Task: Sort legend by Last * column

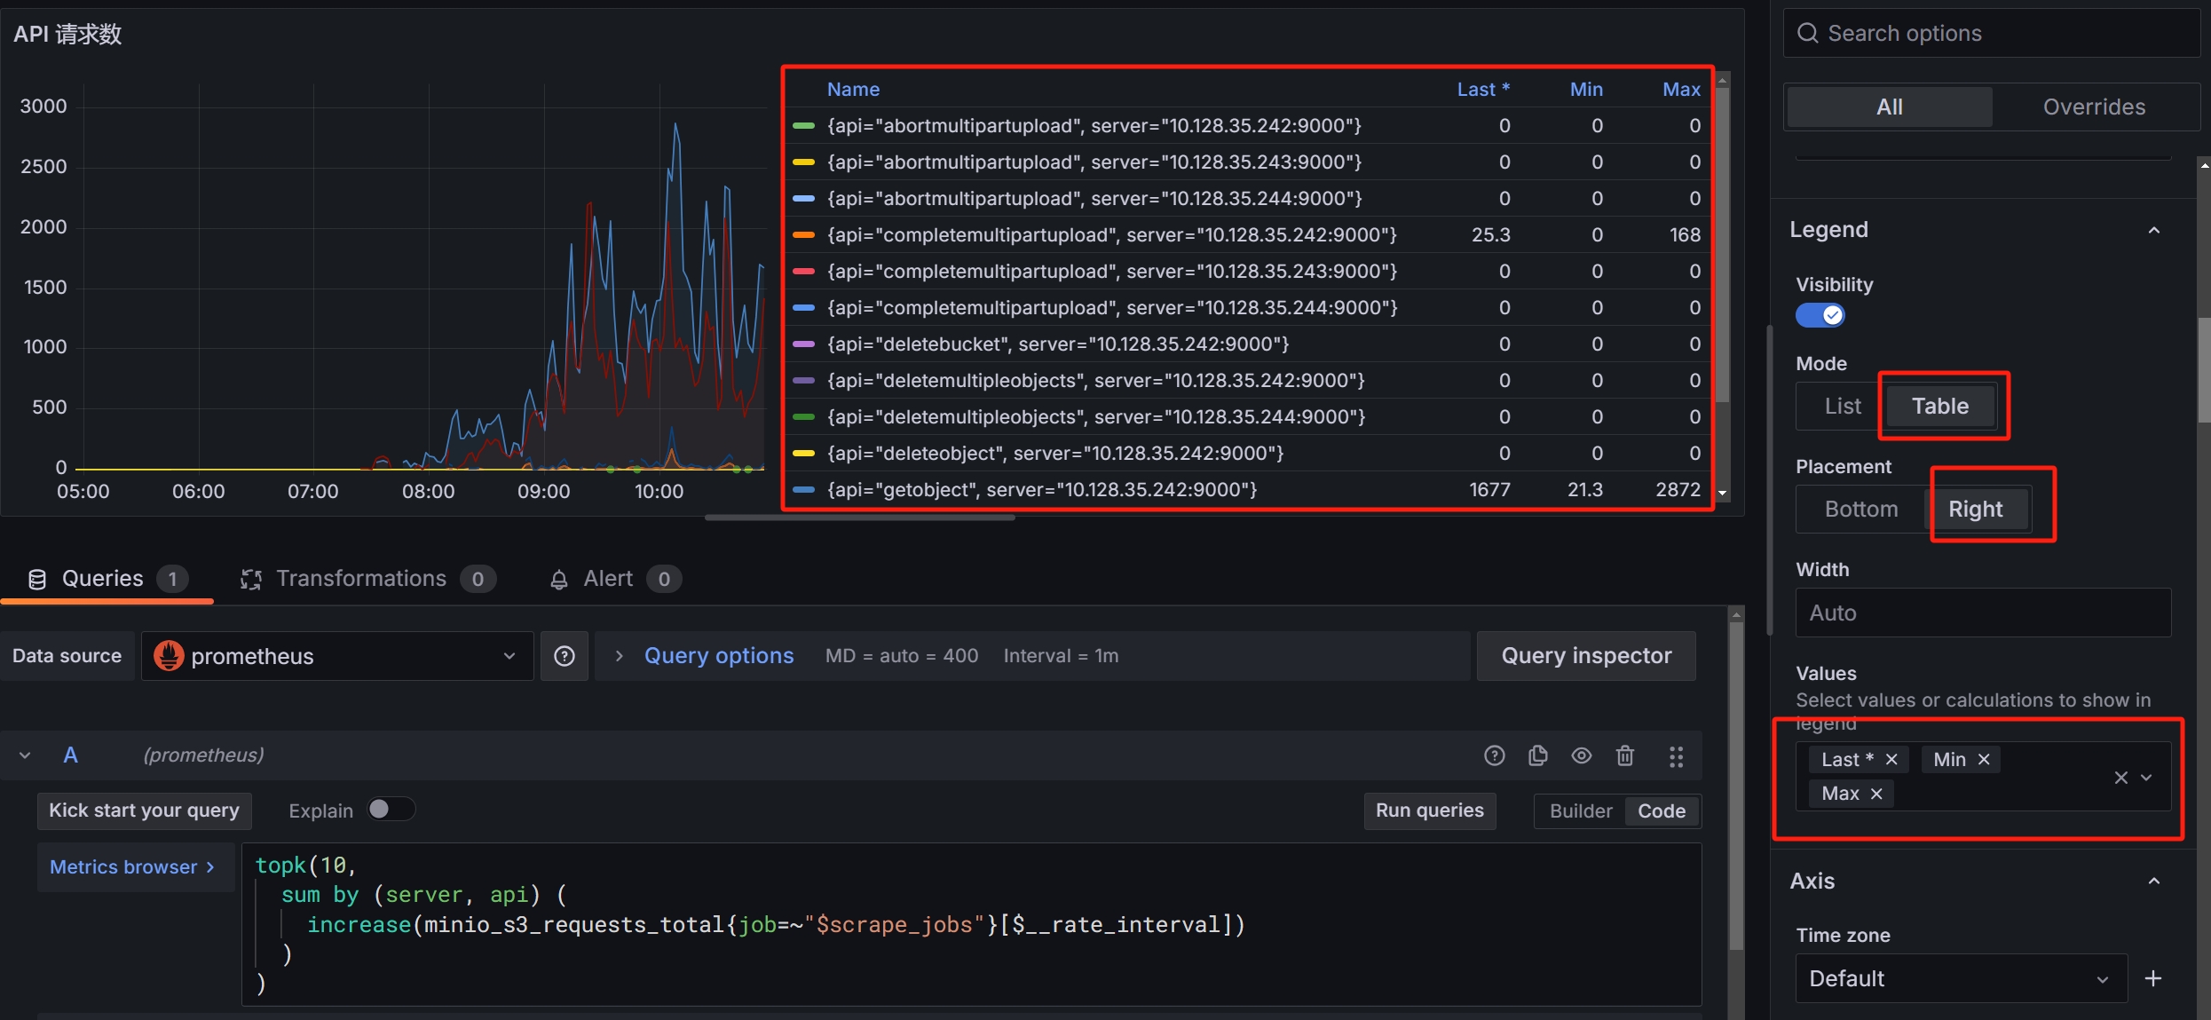Action: coord(1483,90)
